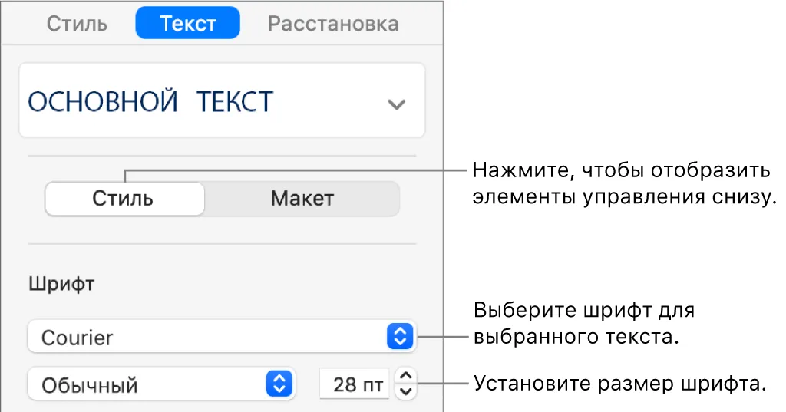
Task: Switch to the Макет segmented button
Action: [302, 199]
